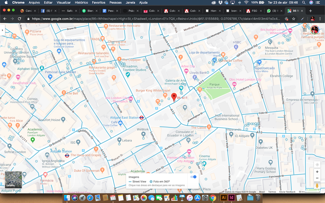Click the Churrascaria Hotbox London marker
The image size is (325, 203).
[113, 49]
